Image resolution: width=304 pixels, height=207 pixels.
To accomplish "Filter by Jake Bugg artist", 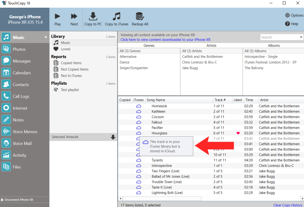I will pyautogui.click(x=190, y=68).
